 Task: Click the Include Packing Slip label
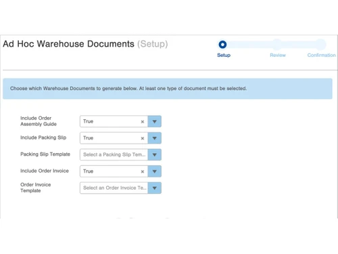[x=43, y=137]
